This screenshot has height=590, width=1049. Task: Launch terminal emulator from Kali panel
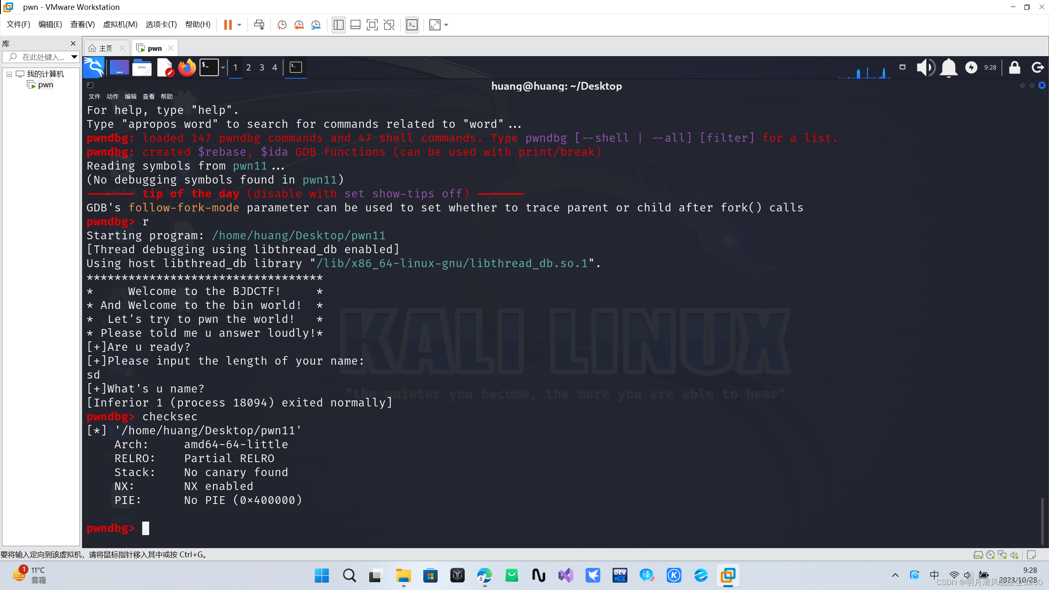pos(209,67)
